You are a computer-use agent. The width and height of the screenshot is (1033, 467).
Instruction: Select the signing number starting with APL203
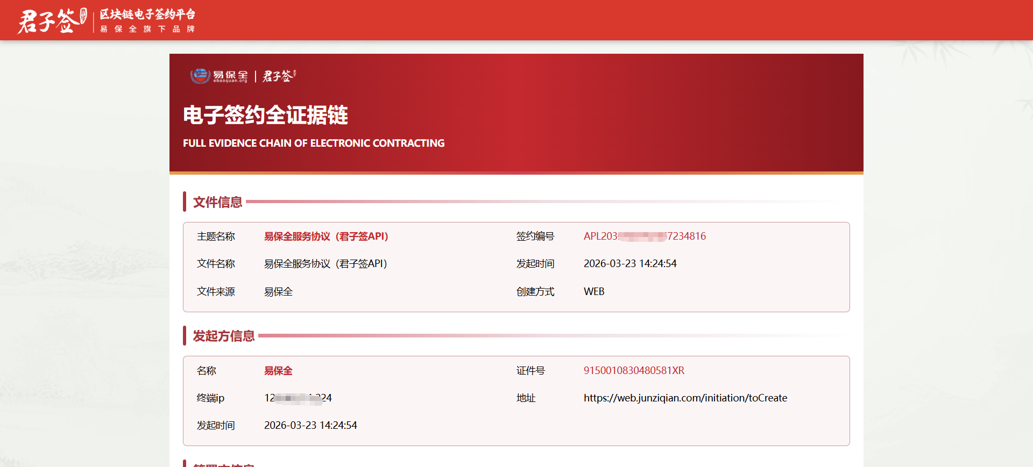[x=645, y=236]
